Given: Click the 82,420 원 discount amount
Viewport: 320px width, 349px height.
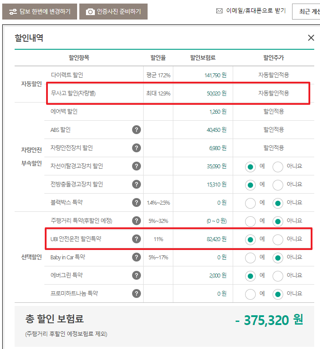Looking at the screenshot, I should (216, 239).
